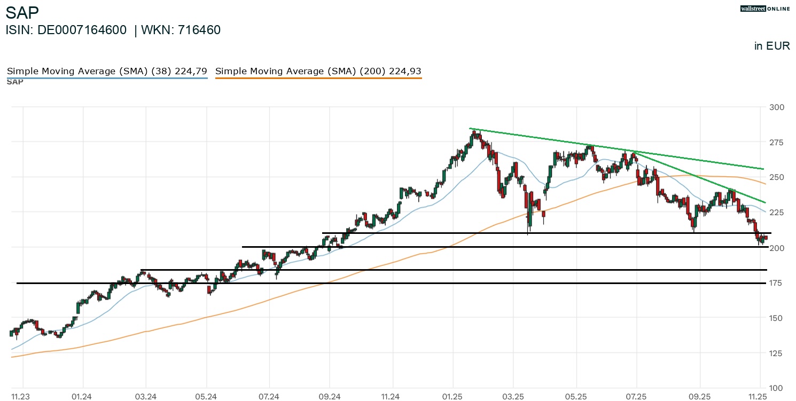Toggle the SMA (38) legend entry
Image resolution: width=796 pixels, height=401 pixels.
click(107, 71)
